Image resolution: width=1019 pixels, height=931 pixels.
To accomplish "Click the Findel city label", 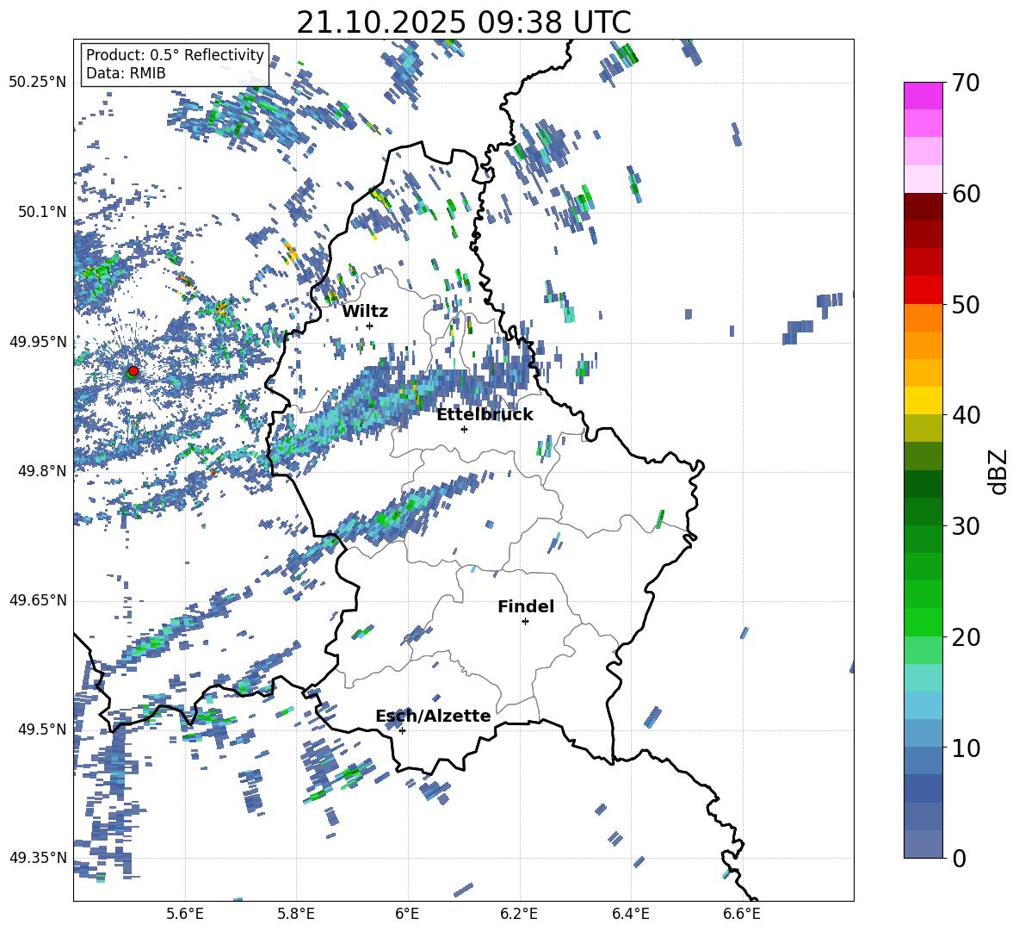I will tap(526, 606).
